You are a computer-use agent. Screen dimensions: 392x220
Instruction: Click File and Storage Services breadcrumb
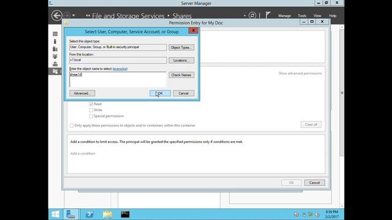click(128, 16)
